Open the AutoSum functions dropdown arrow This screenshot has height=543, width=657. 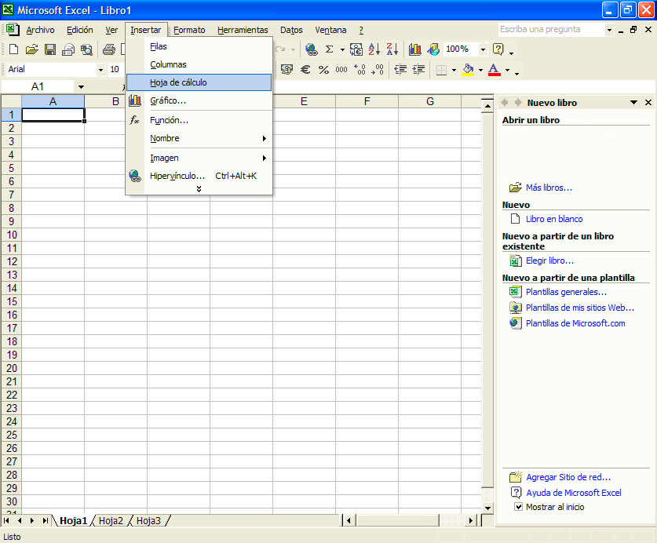342,49
